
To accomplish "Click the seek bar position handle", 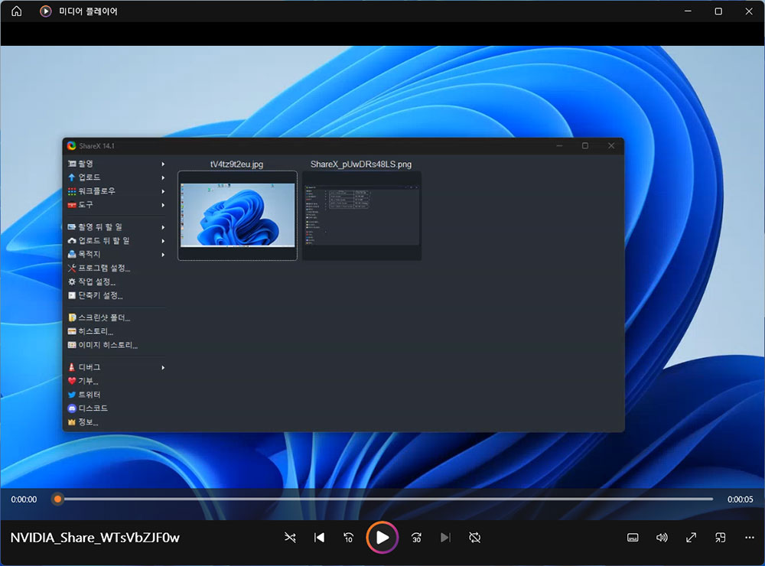I will [x=57, y=499].
